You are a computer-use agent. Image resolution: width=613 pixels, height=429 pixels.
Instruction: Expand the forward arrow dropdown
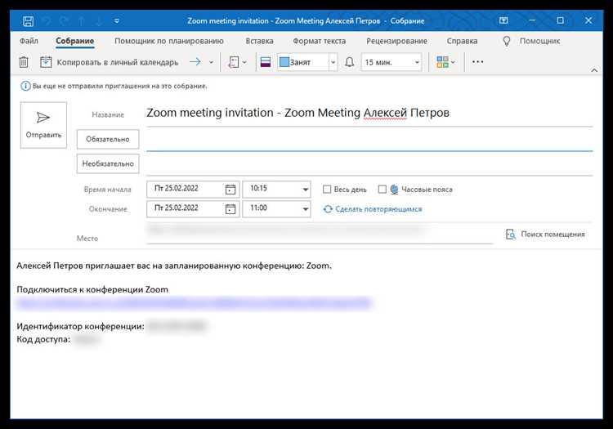point(211,62)
